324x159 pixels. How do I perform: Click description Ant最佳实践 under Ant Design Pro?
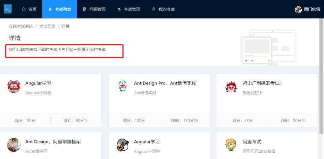click(x=145, y=93)
